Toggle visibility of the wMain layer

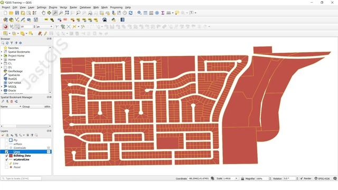pos(6,144)
